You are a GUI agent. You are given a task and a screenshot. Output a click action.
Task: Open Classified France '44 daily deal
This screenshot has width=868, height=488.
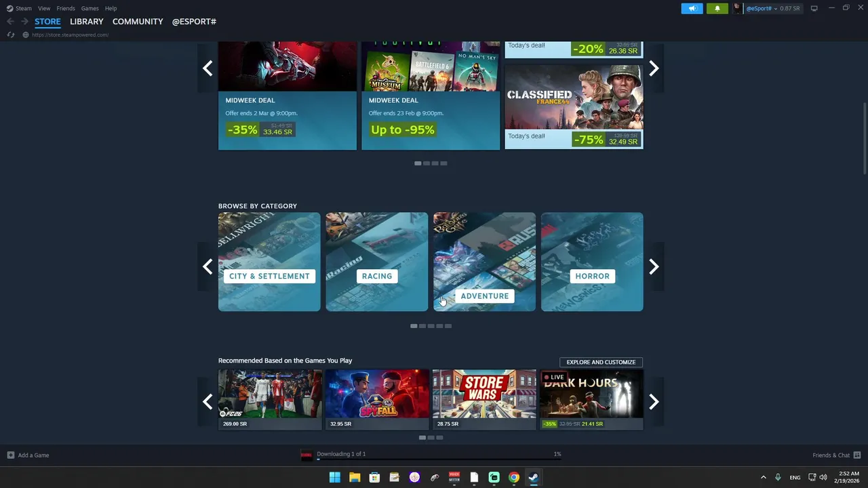[574, 106]
